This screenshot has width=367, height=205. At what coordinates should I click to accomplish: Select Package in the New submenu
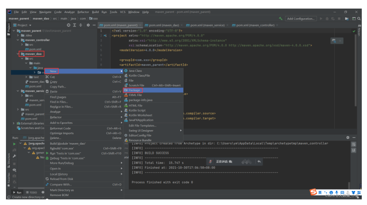click(134, 90)
